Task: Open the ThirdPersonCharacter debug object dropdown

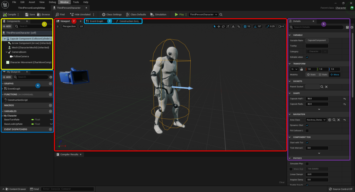Action: point(203,15)
